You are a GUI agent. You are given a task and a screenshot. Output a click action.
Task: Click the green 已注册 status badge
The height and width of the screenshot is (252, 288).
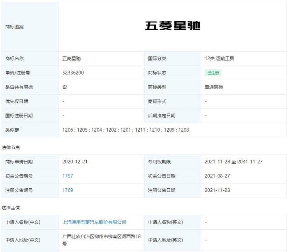pyautogui.click(x=213, y=73)
